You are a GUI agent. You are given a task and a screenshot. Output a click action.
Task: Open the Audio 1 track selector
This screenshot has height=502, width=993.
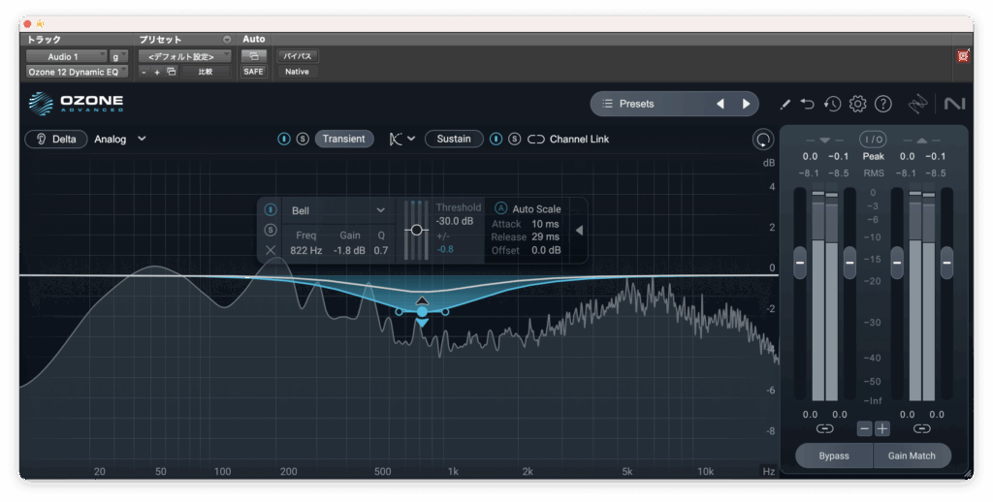(x=66, y=56)
